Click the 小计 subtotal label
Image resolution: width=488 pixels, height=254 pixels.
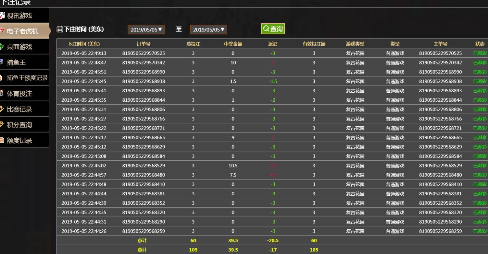point(142,241)
